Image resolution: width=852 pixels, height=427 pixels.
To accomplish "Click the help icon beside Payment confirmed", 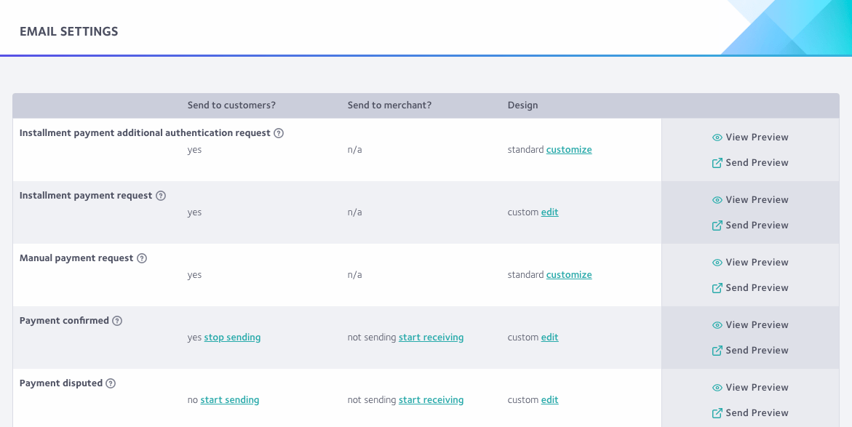I will point(117,321).
